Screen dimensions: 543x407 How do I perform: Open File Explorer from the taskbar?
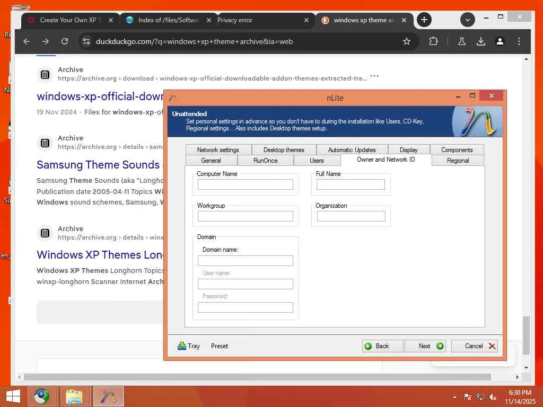point(74,396)
